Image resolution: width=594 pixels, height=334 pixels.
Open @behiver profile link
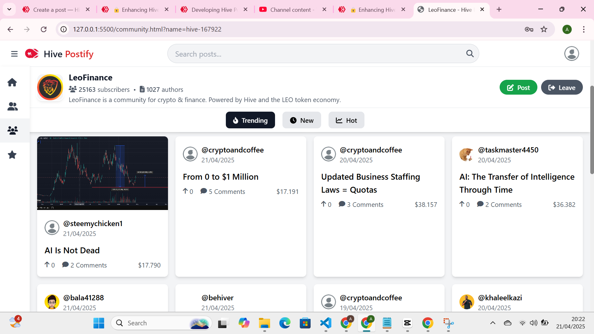click(217, 298)
